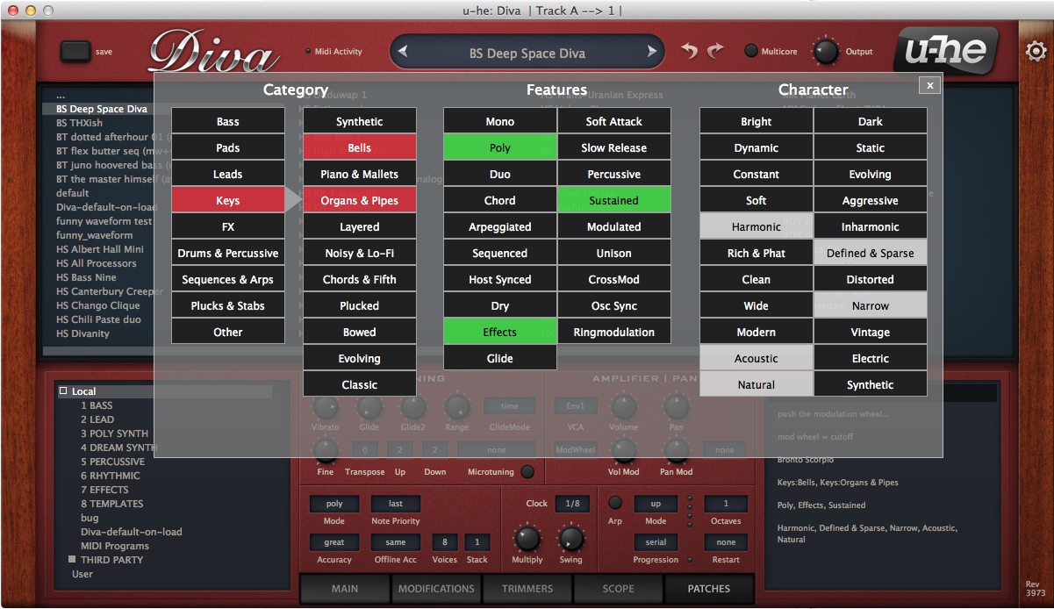Click the Multiply knob
This screenshot has height=609, width=1054.
527,538
